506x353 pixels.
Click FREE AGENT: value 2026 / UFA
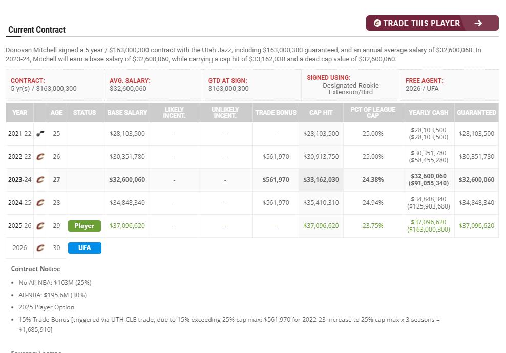(x=422, y=89)
